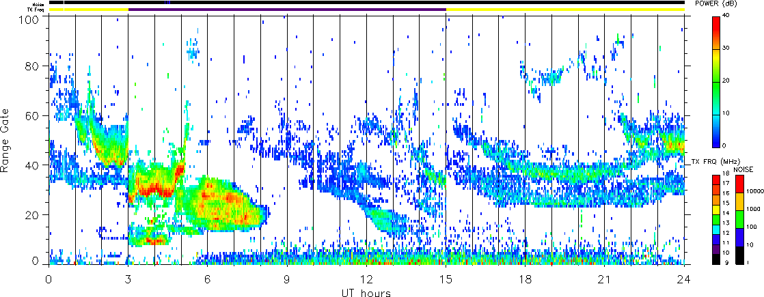
Task: Click the '12' tick label on UT hours axis
Action: [x=366, y=279]
